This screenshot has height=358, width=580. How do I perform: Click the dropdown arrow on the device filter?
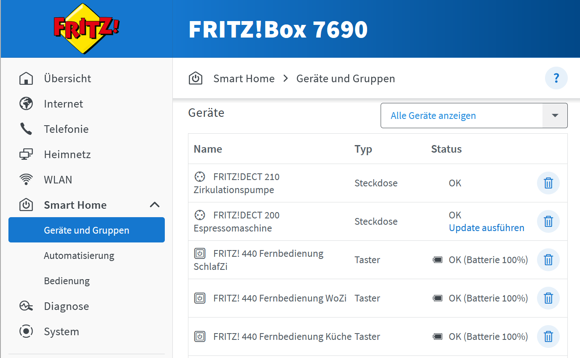coord(554,115)
